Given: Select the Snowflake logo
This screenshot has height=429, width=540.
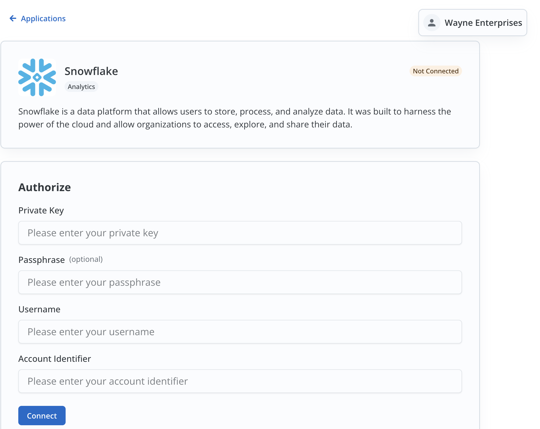Looking at the screenshot, I should [x=37, y=77].
